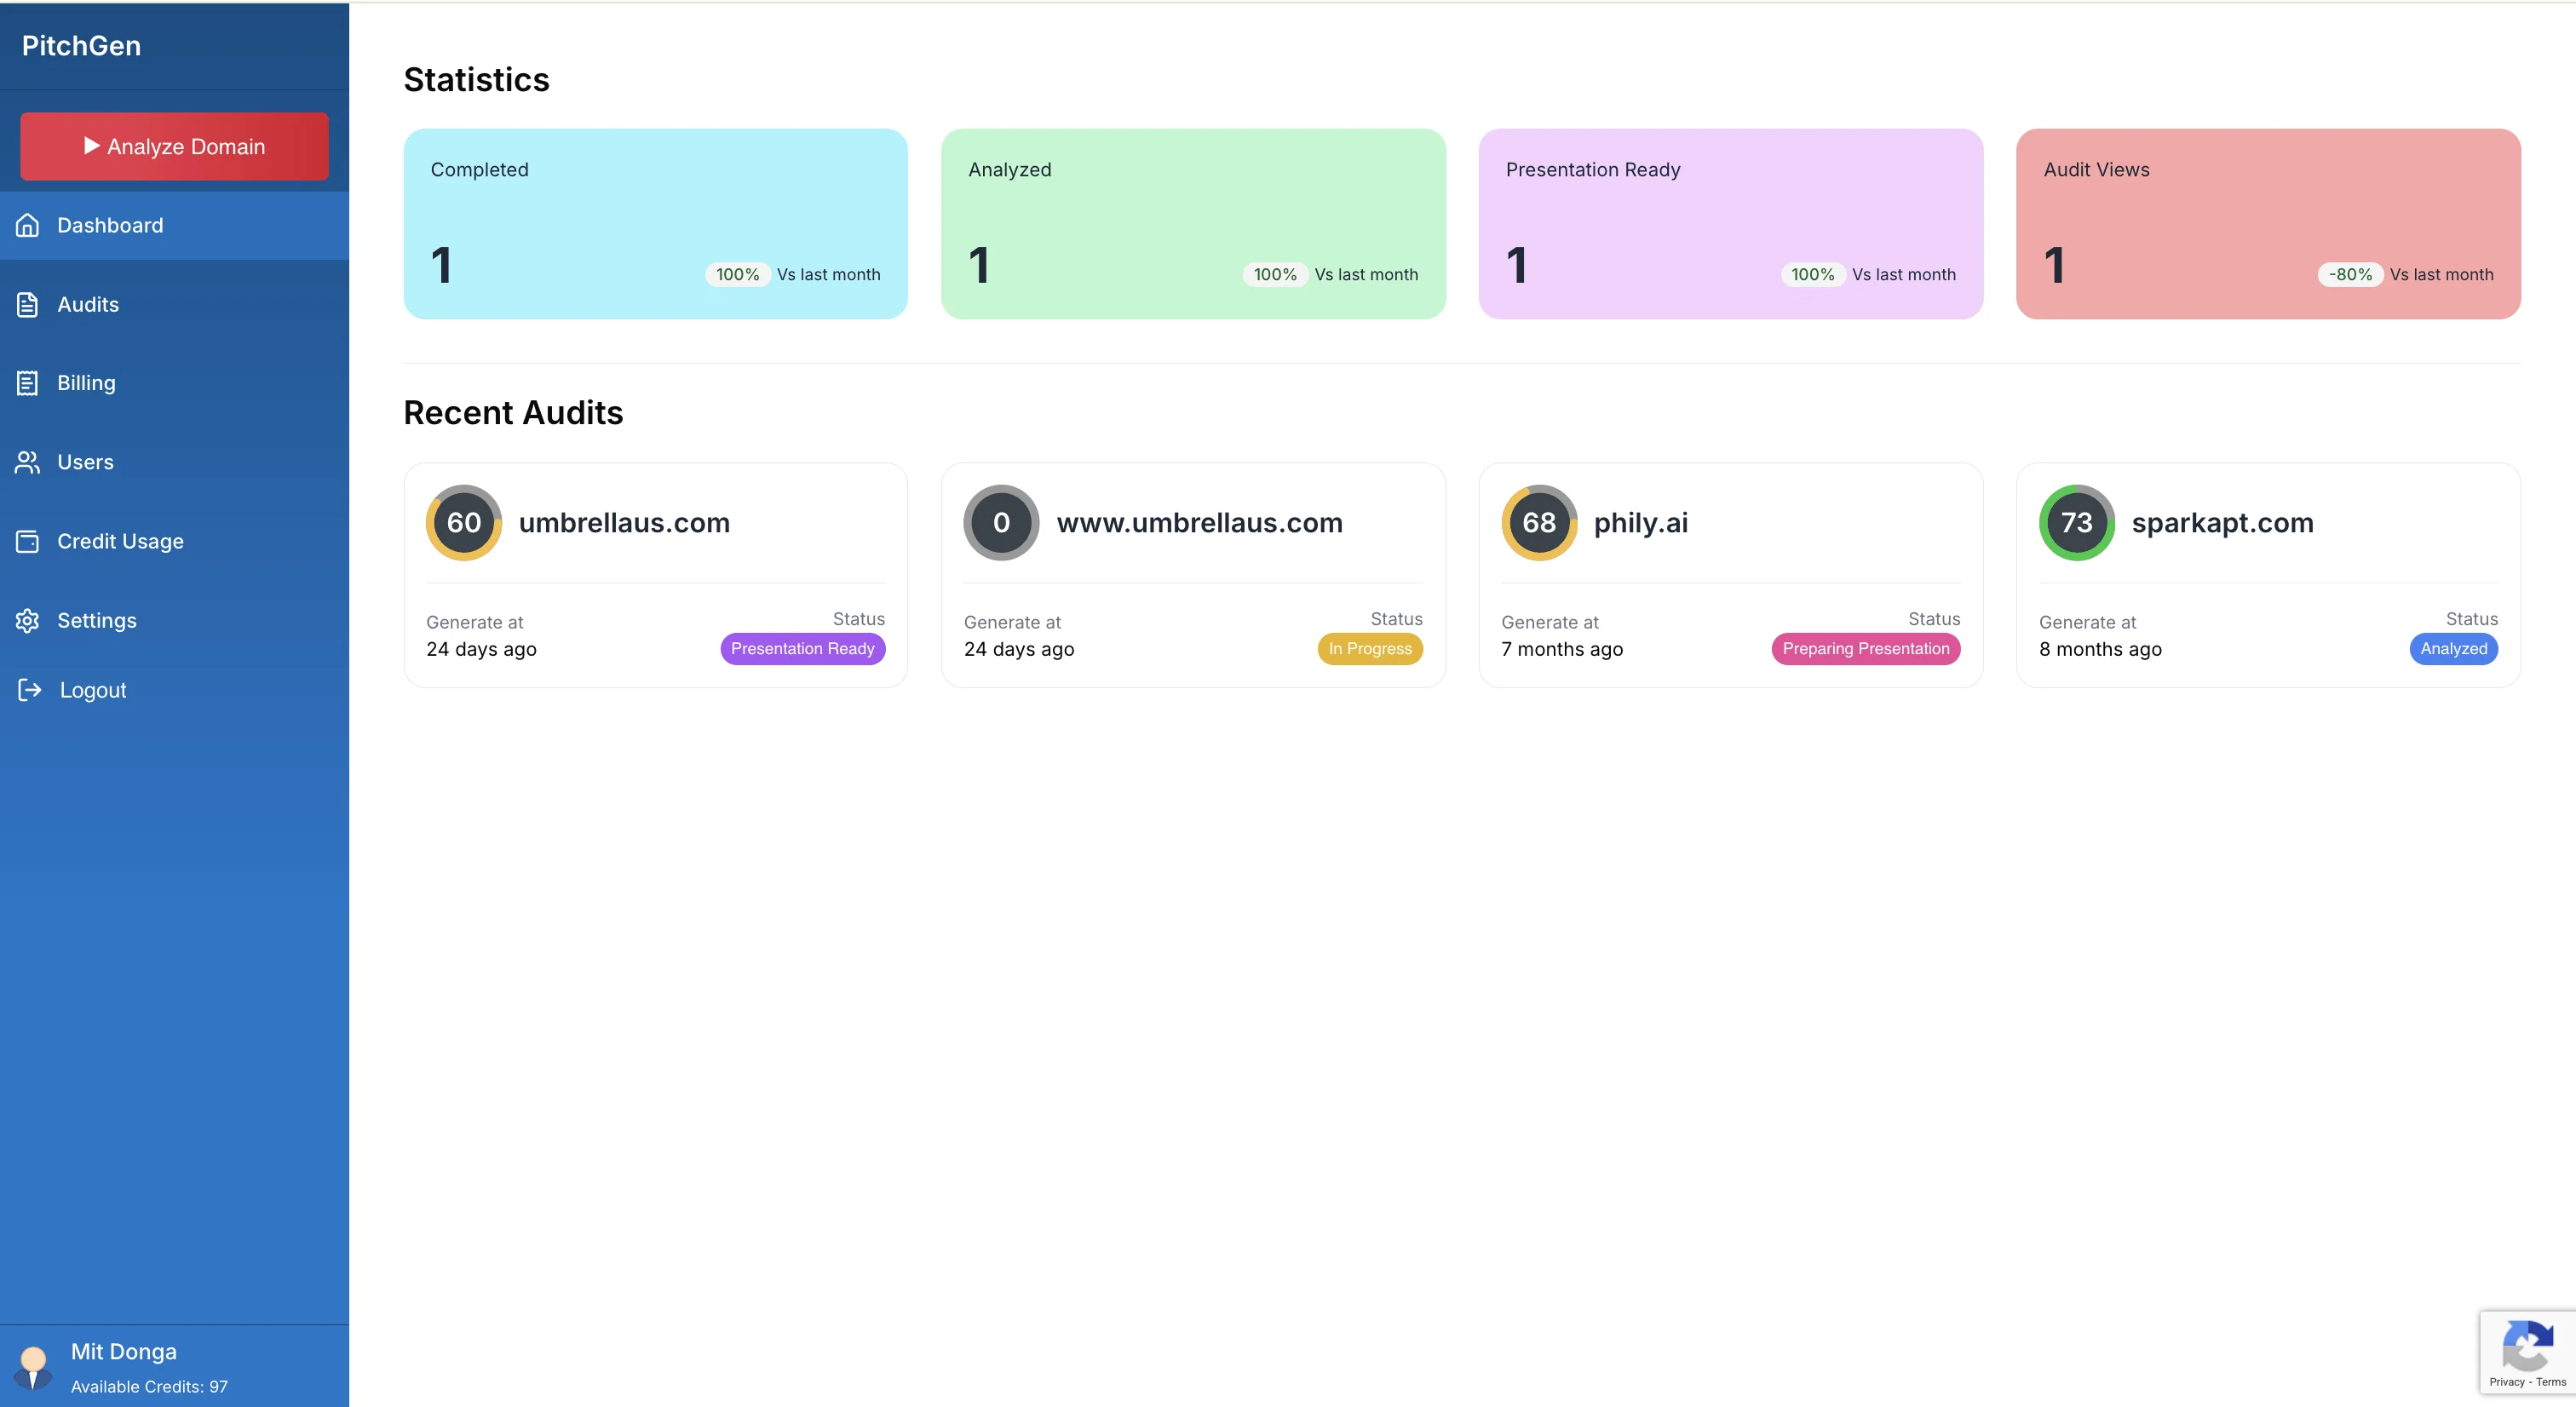Click the Presentation Ready status badge

pyautogui.click(x=802, y=648)
